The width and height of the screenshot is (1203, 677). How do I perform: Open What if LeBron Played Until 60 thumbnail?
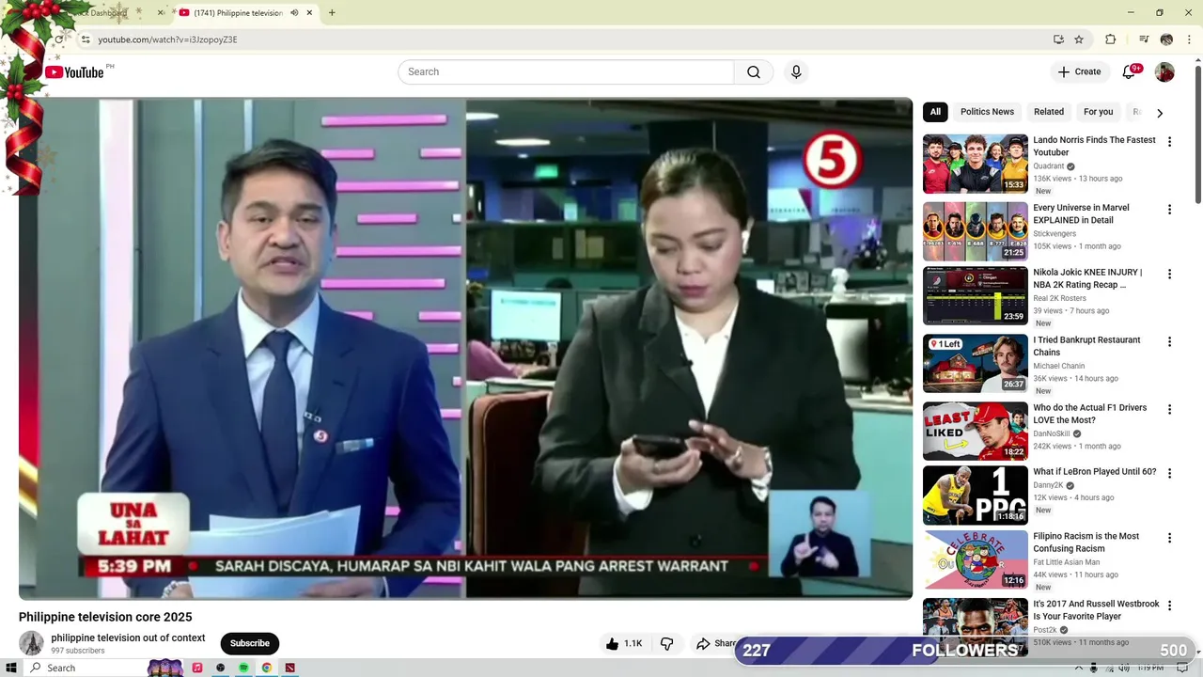click(x=976, y=496)
